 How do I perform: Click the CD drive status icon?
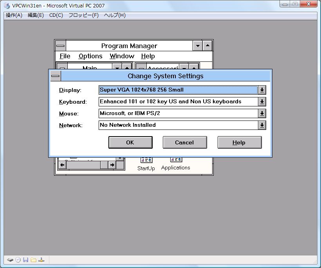(18, 260)
